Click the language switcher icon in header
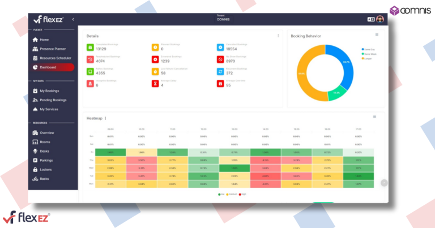The height and width of the screenshot is (228, 435). pos(370,19)
